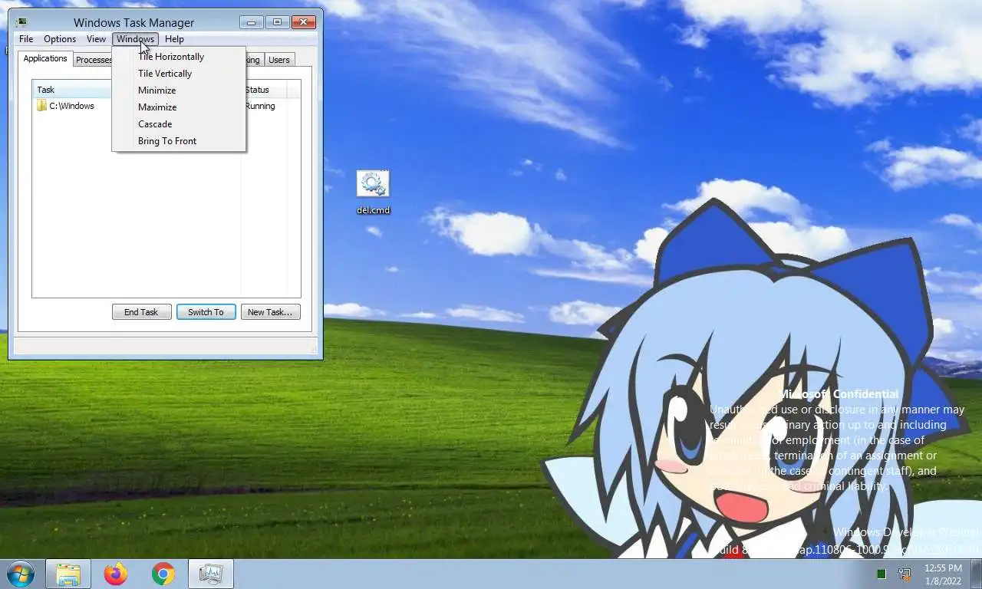
Task: Choose Cascade from the Windows menu
Action: [x=179, y=124]
